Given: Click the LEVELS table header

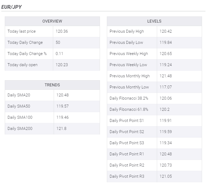Looking at the screenshot, I should tap(154, 21).
